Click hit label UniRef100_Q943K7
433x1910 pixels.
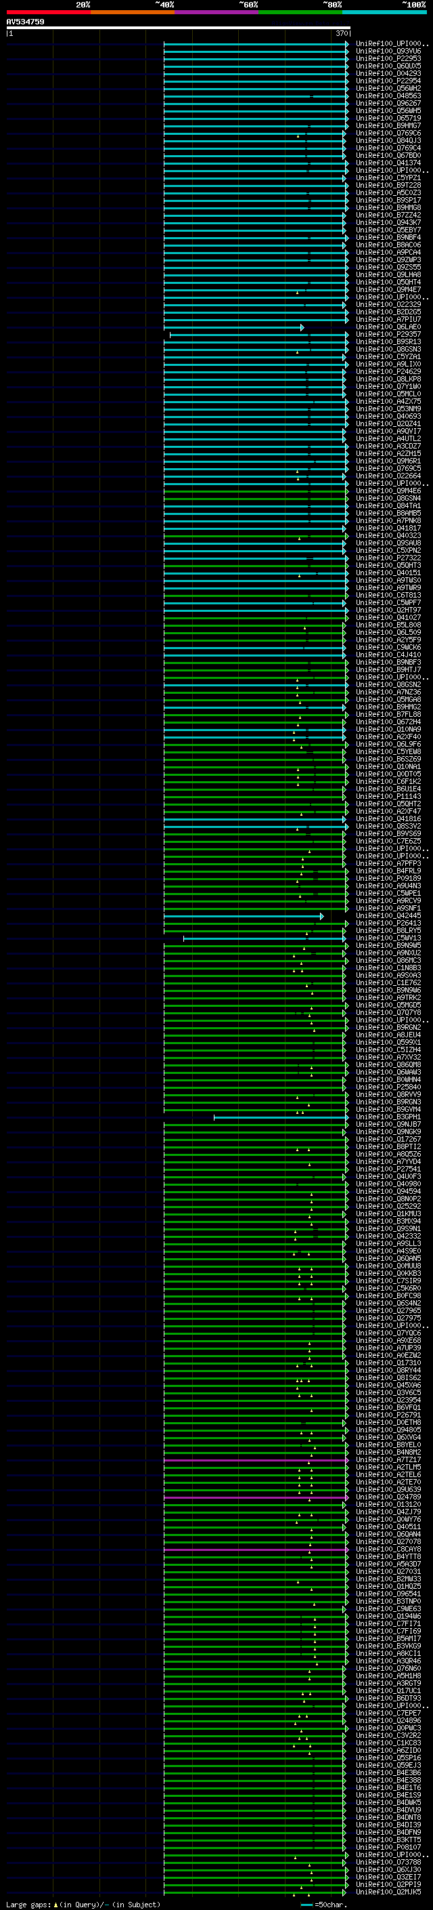point(388,222)
